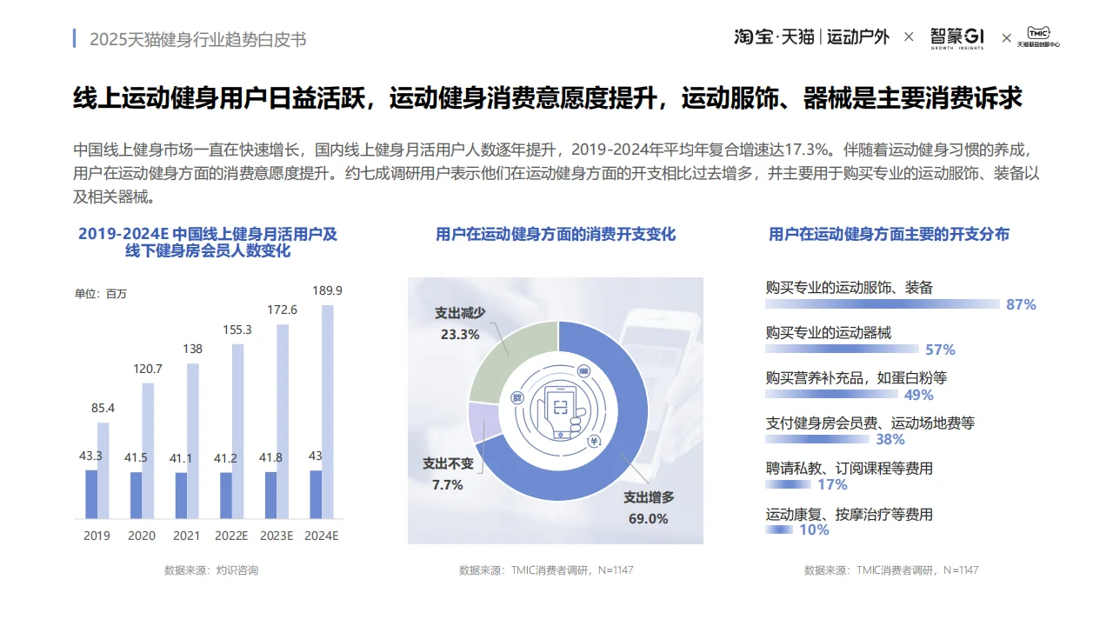Click the 支出增多 69.0% label
The height and width of the screenshot is (626, 1113).
649,508
